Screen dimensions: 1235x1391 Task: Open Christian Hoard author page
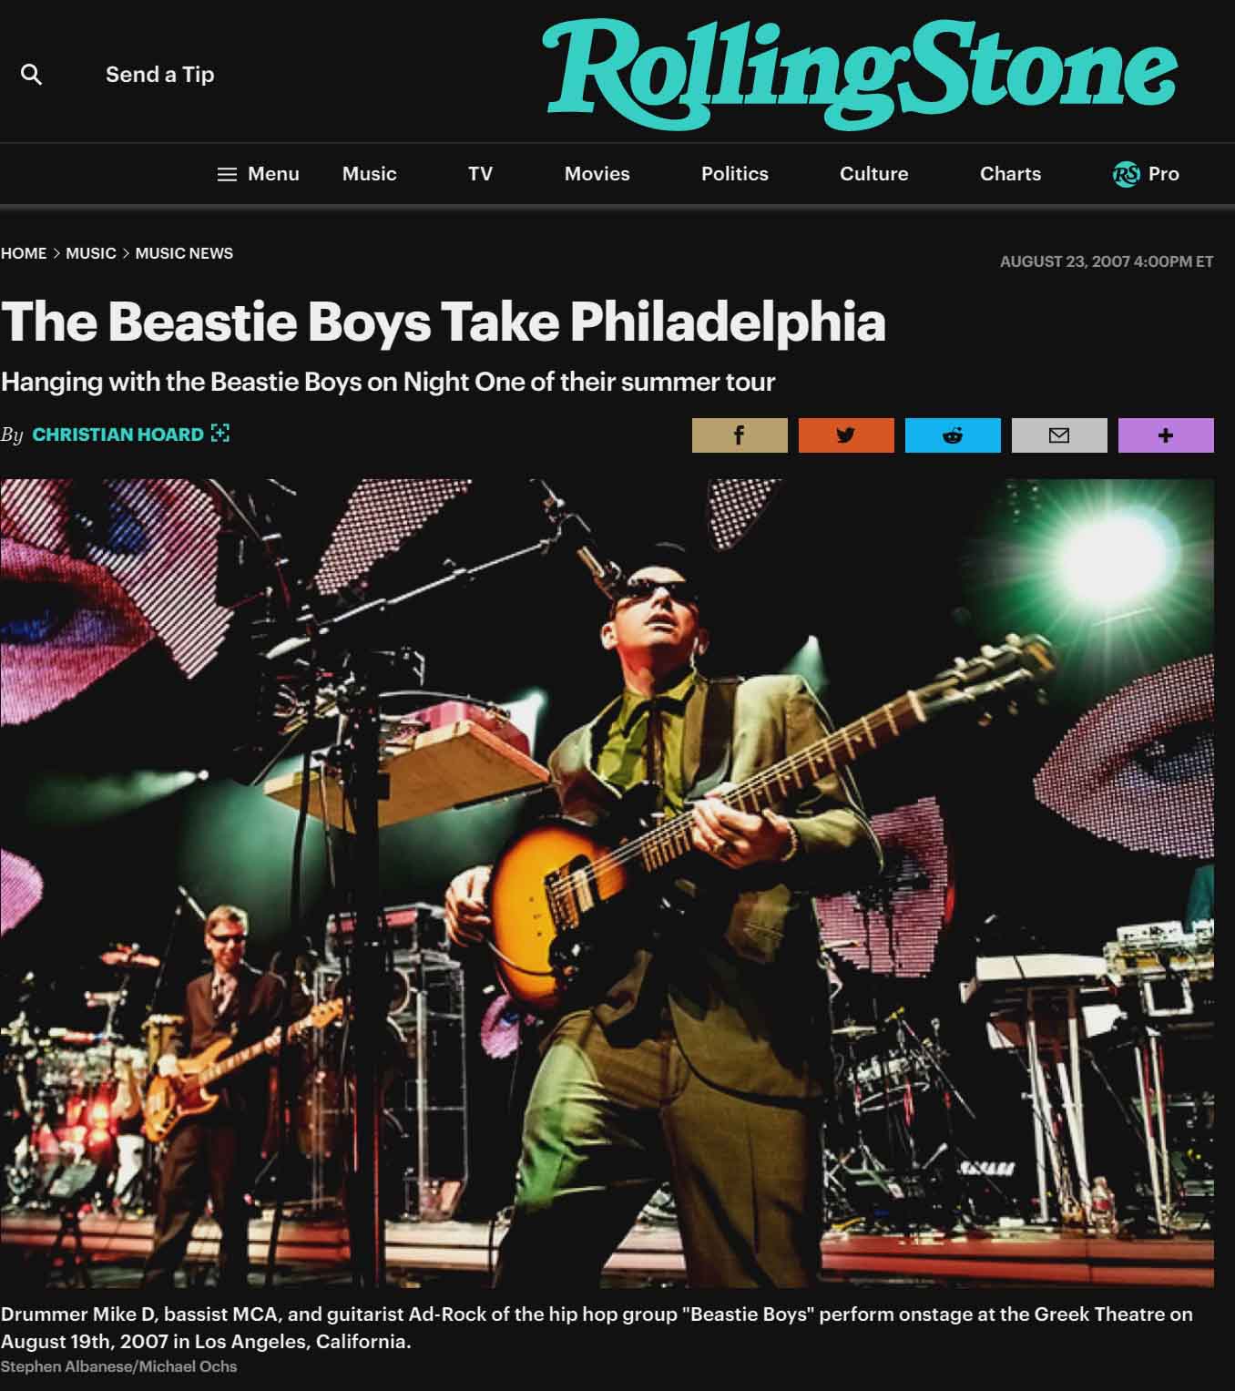(x=117, y=435)
